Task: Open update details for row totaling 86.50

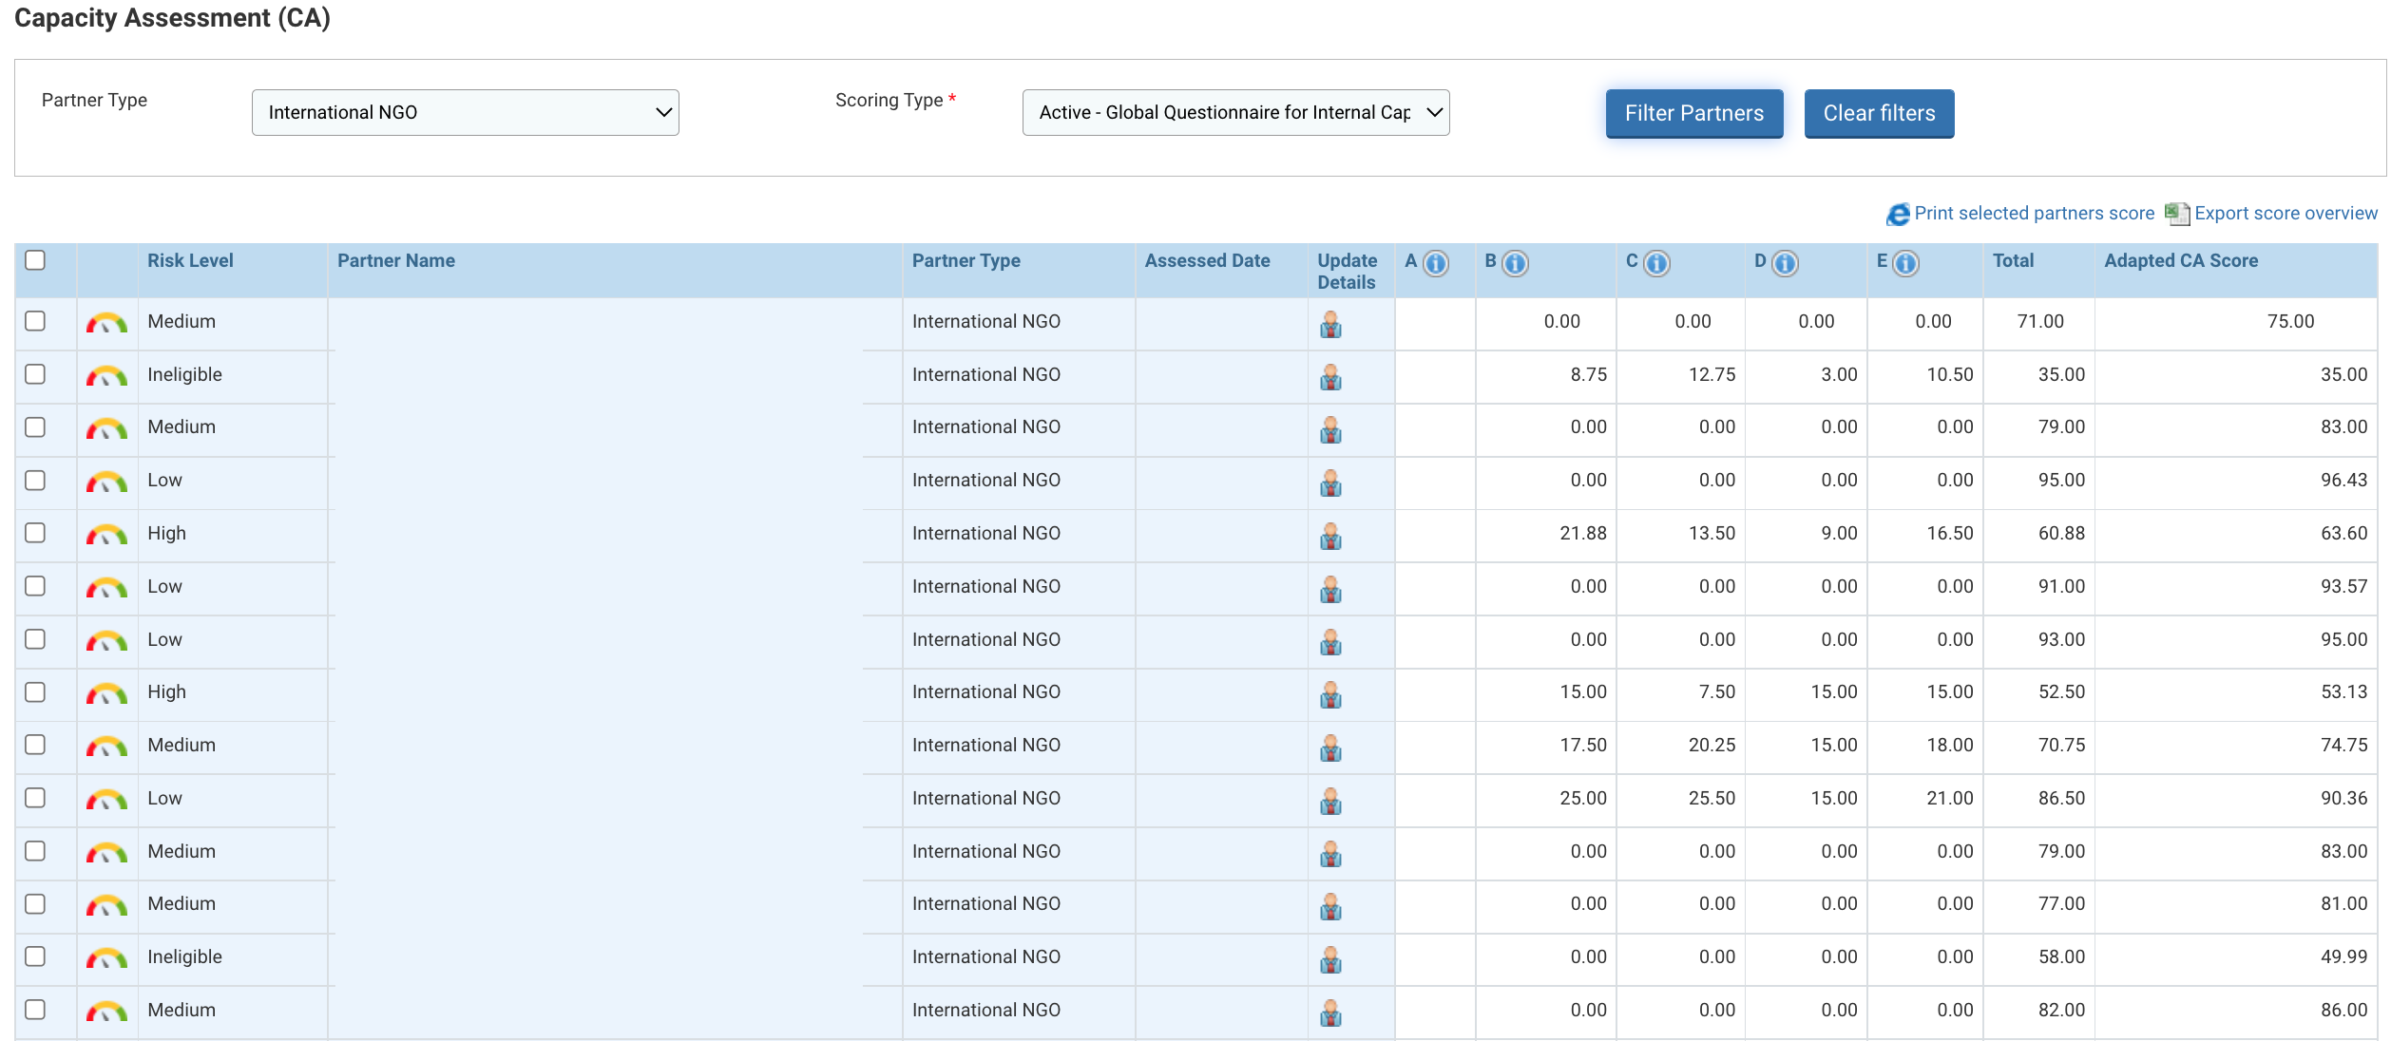Action: pyautogui.click(x=1330, y=802)
